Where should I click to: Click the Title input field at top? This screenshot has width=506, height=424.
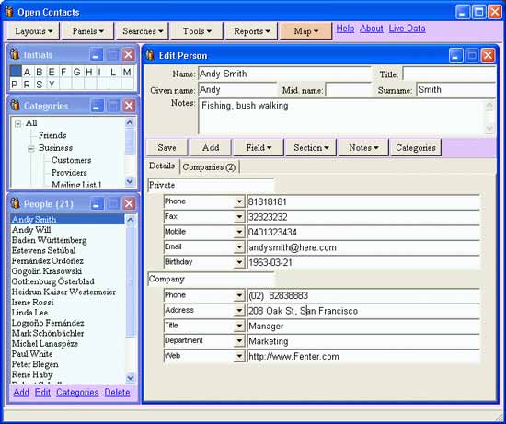tap(449, 74)
